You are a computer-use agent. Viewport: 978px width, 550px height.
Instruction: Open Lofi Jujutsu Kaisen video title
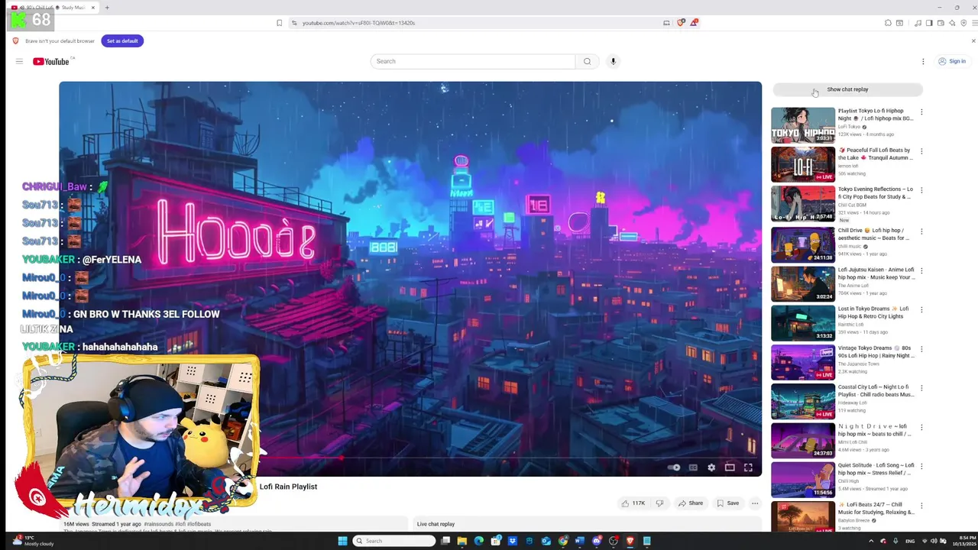click(876, 273)
